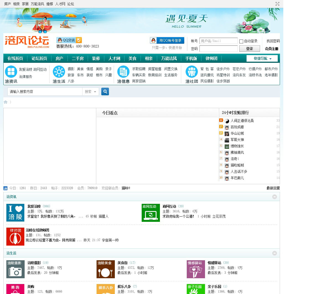Open the QQ交谈 chat icon
This screenshot has width=332, height=294.
coord(69,40)
